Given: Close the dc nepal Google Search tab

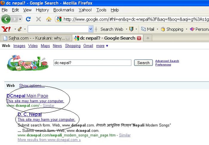Looking at the screenshot, I should 139,38.
